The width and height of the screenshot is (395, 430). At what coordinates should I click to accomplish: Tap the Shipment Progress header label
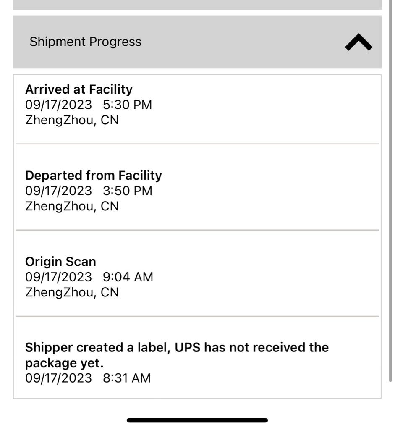pyautogui.click(x=85, y=42)
